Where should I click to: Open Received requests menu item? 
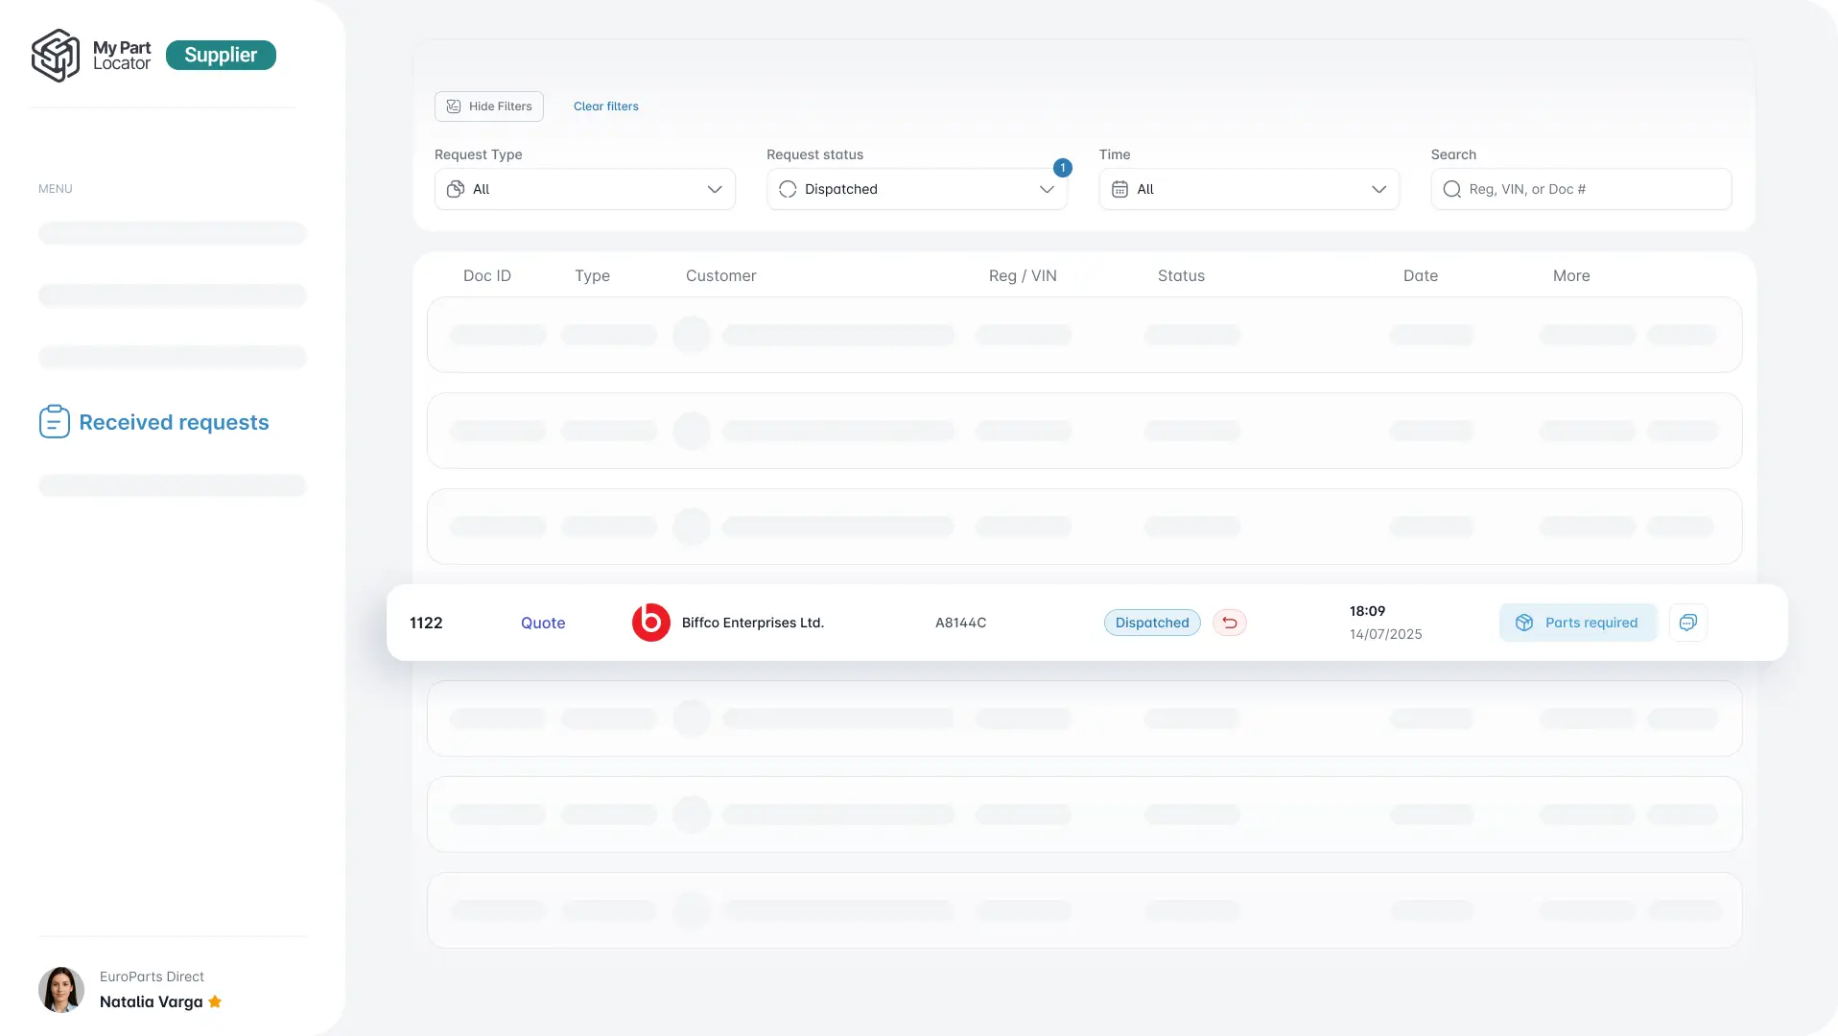174,422
